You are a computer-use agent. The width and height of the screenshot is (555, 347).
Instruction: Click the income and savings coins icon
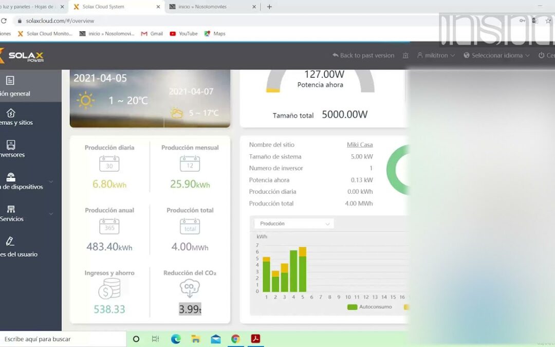pyautogui.click(x=109, y=288)
